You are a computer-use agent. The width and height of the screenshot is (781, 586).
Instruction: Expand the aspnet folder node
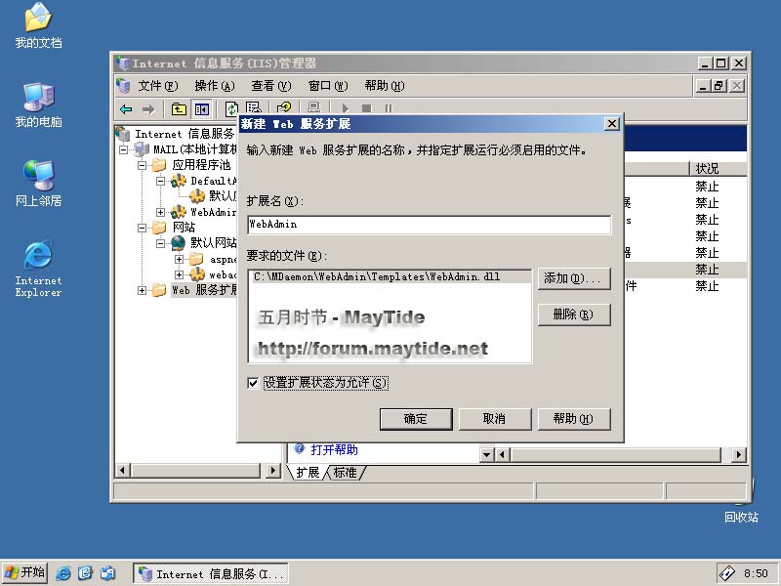tap(179, 259)
